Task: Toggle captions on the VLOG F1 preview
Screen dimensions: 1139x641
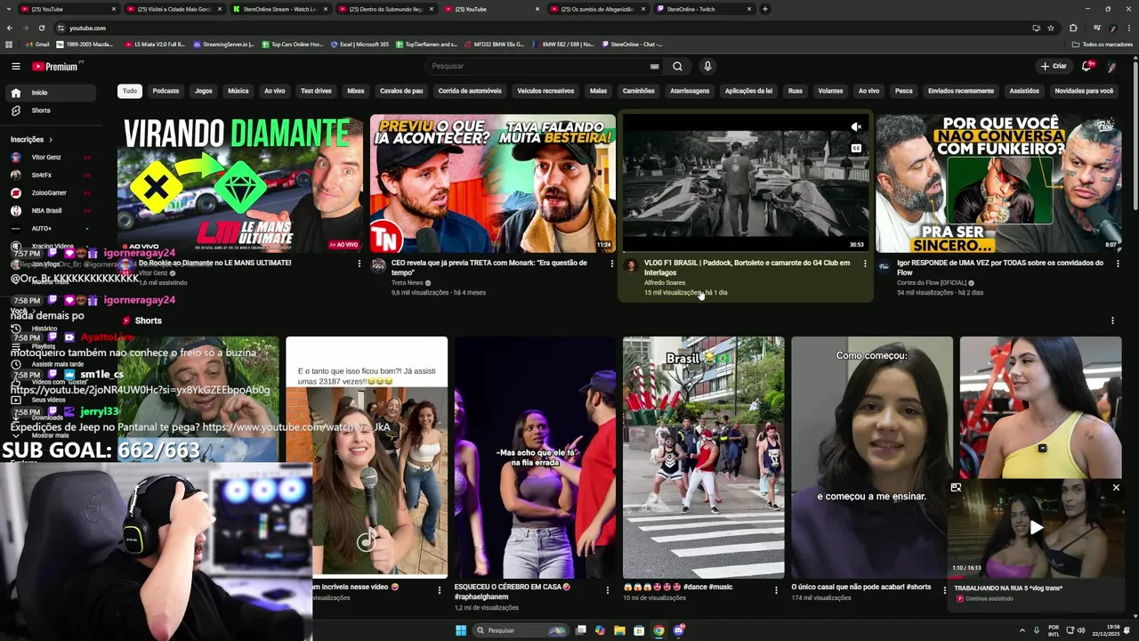Action: (x=856, y=149)
